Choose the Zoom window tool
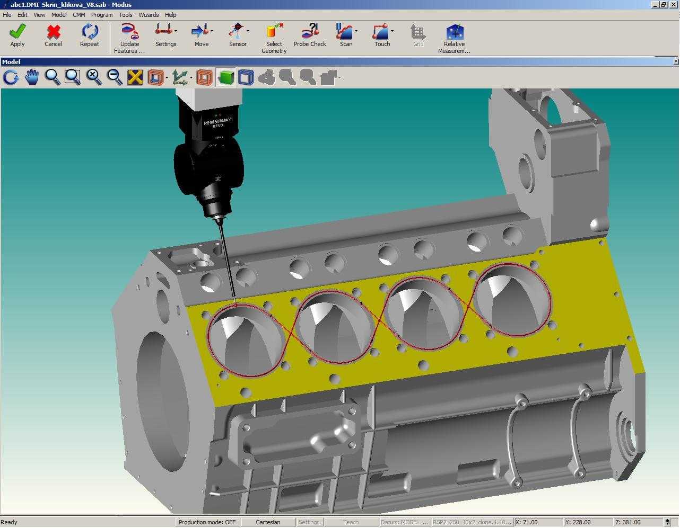The width and height of the screenshot is (680, 528). pos(73,77)
